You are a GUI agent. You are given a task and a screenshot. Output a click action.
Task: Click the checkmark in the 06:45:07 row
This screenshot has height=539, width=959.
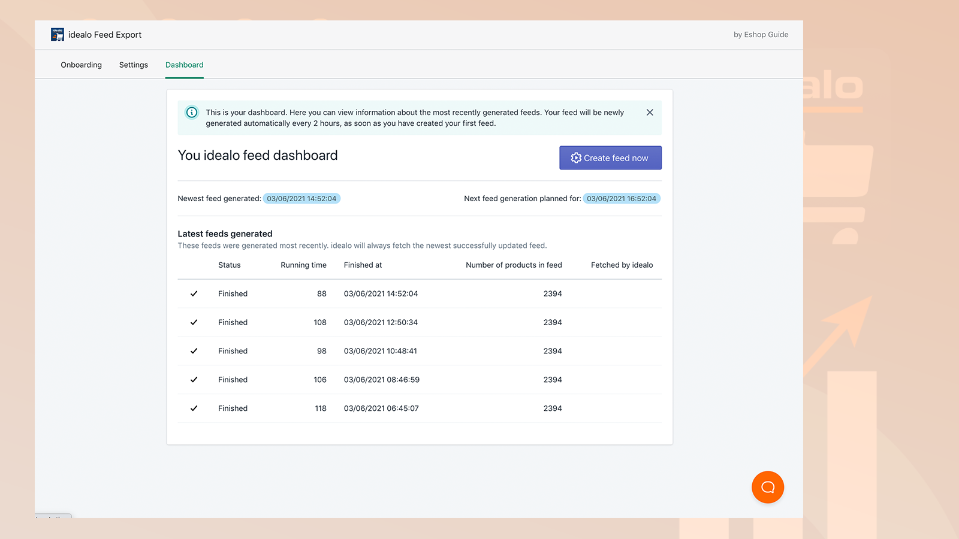pyautogui.click(x=194, y=408)
